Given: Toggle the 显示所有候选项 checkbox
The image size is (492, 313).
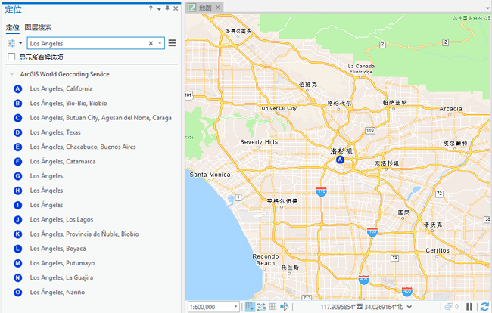Looking at the screenshot, I should tap(11, 57).
